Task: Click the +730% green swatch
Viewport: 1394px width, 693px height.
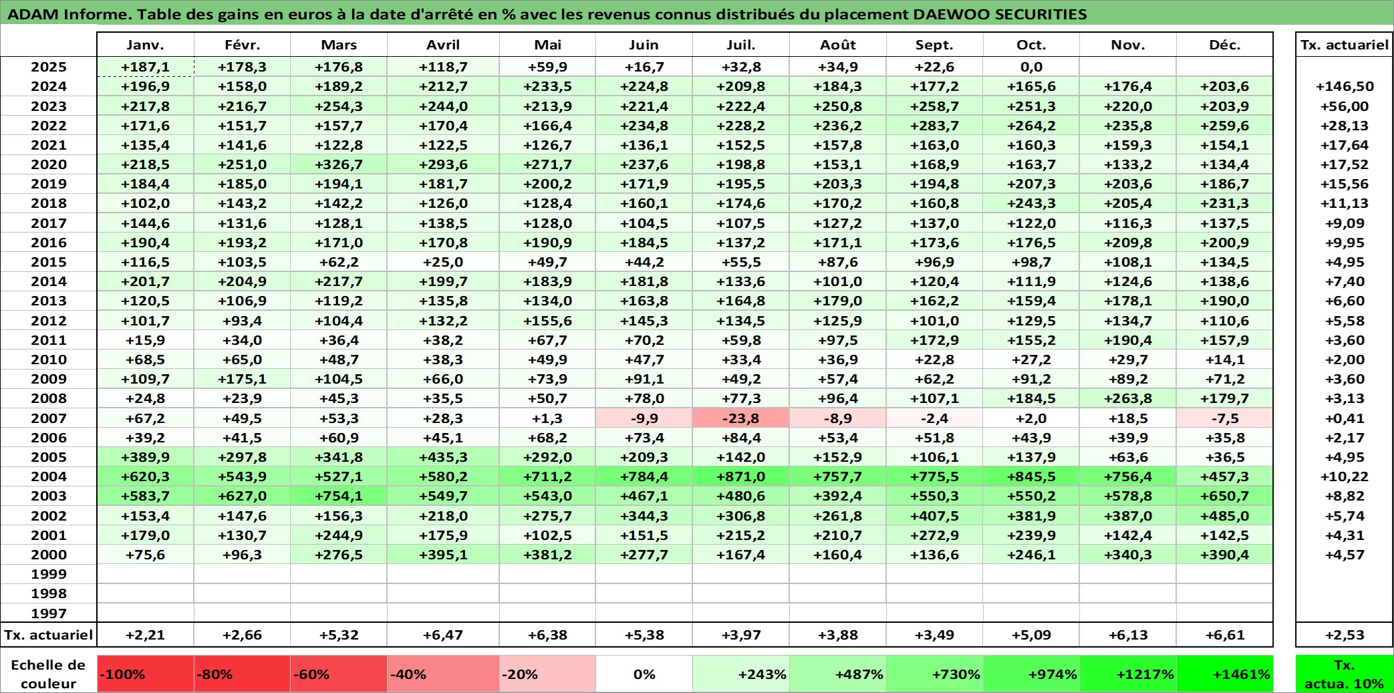Action: 935,674
